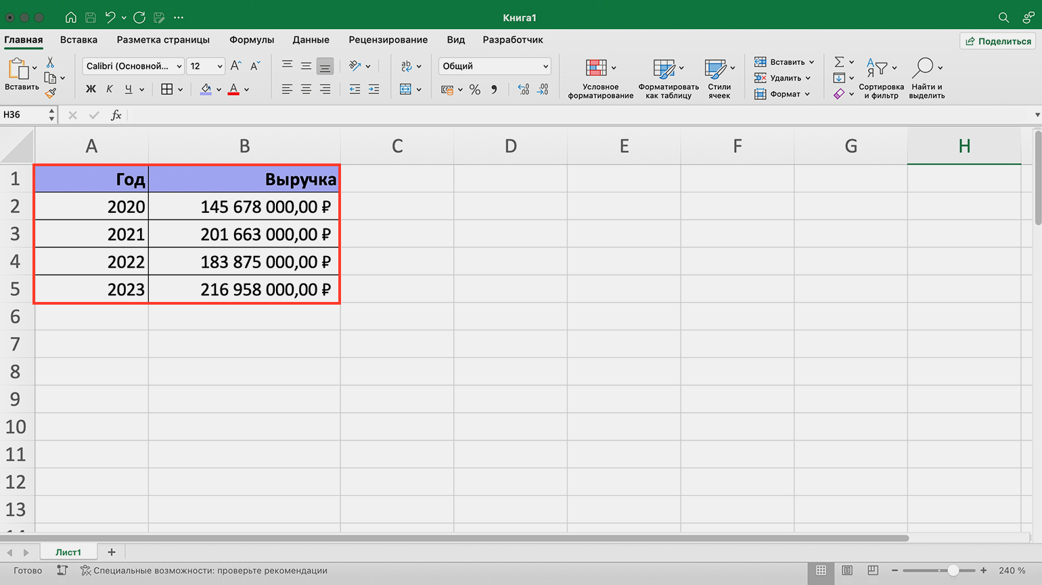Image resolution: width=1042 pixels, height=585 pixels.
Task: Increase indent
Action: coord(373,89)
